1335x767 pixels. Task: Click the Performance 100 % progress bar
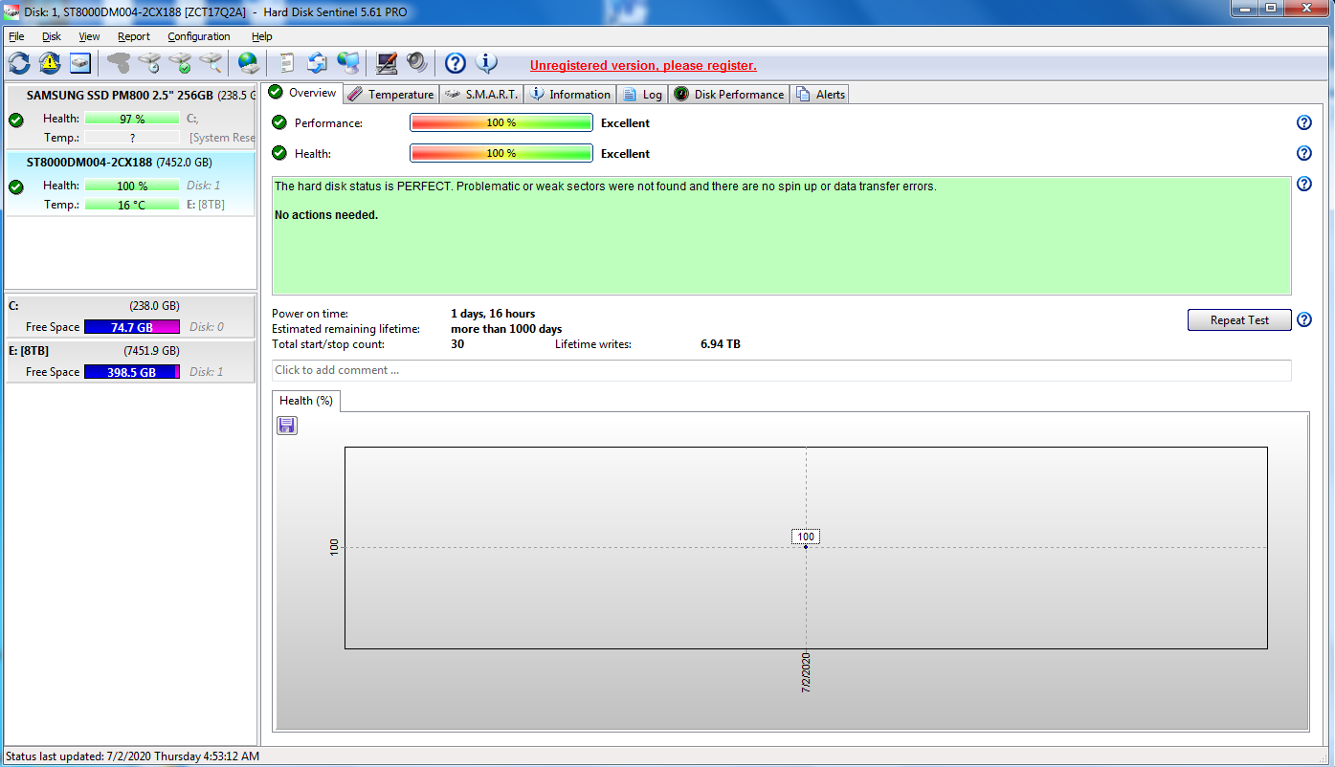click(x=501, y=122)
